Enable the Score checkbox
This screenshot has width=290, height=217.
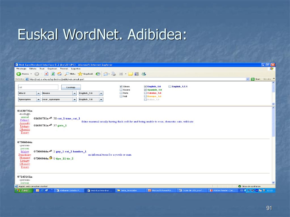click(121, 90)
